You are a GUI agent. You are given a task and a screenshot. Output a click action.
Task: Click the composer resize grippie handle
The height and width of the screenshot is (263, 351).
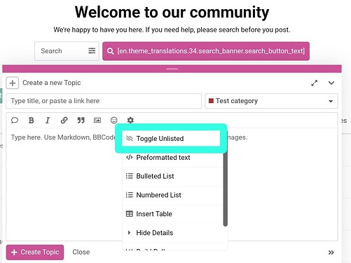[x=172, y=69]
